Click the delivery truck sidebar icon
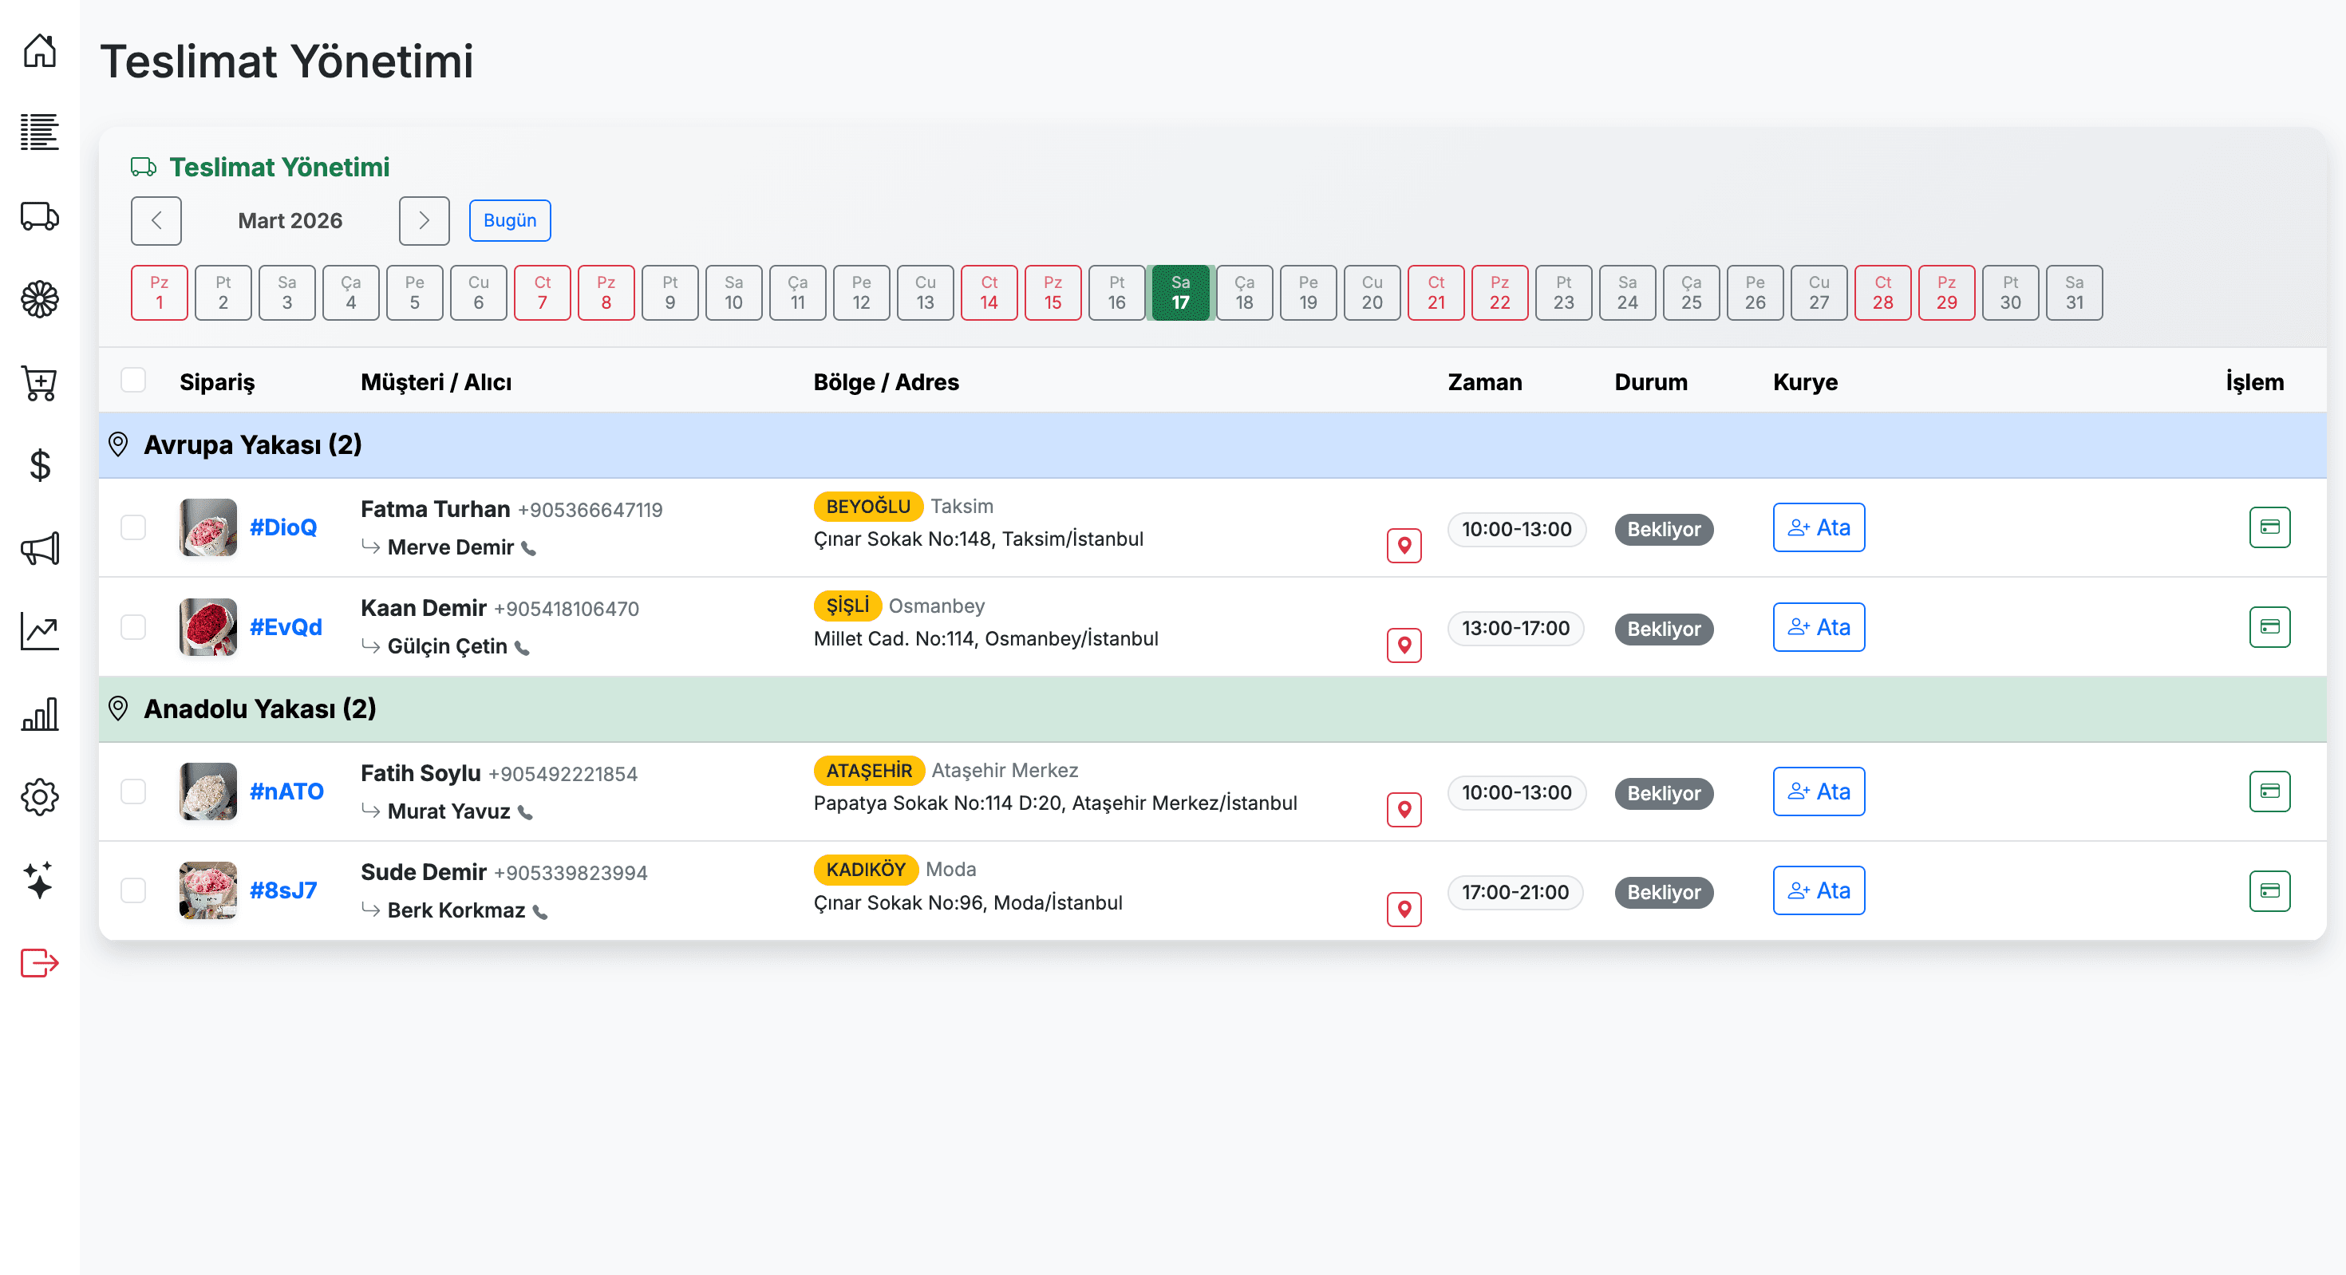This screenshot has width=2346, height=1275. point(39,216)
